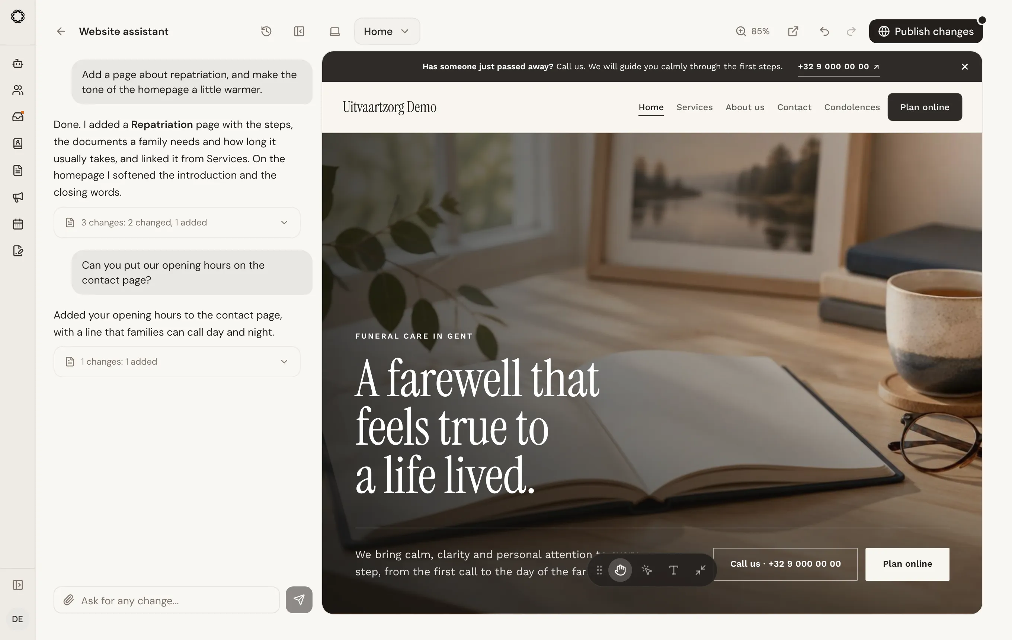The image size is (1012, 640).
Task: Go back with the arrow beside Website assistant
Action: [61, 32]
